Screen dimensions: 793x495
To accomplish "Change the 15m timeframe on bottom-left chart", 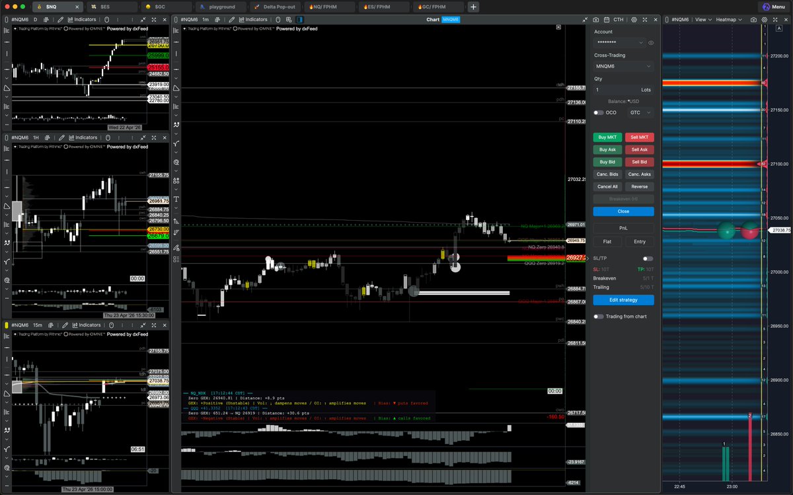I will coord(38,325).
